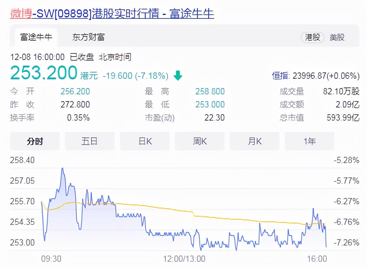
Task: Click the 最高 day high value 258.800
Action: (209, 91)
